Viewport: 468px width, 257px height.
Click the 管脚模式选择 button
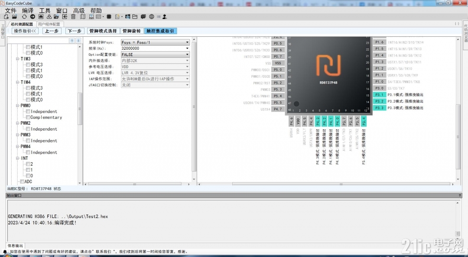(103, 31)
